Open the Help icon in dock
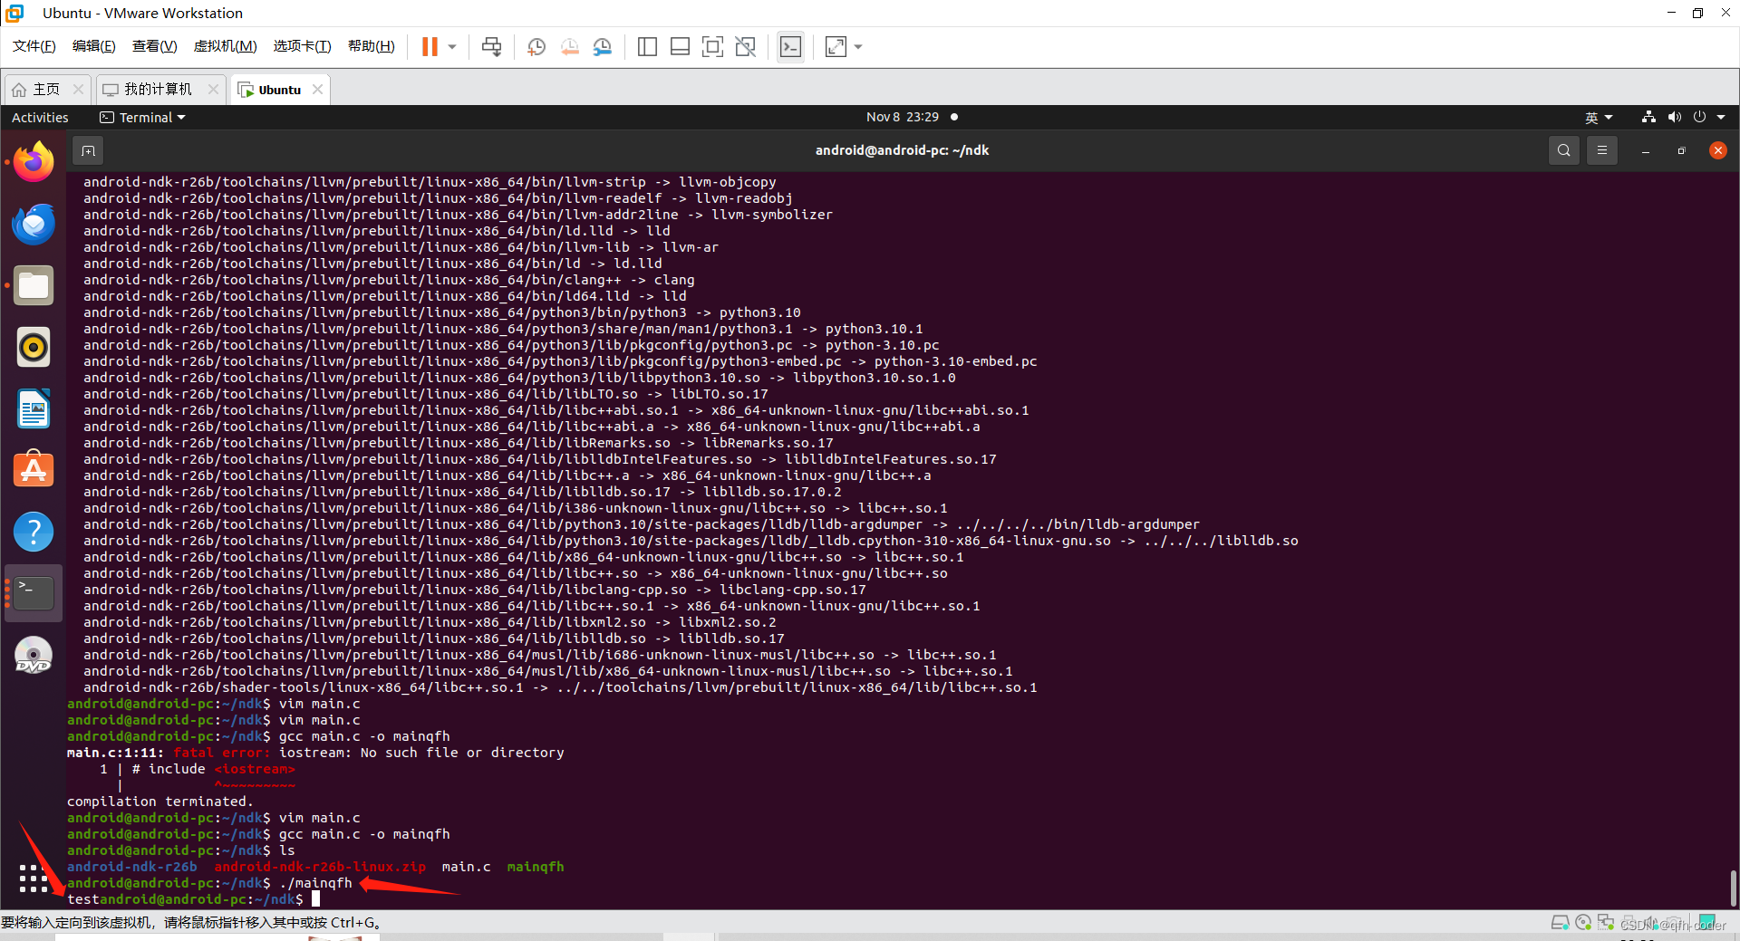The width and height of the screenshot is (1740, 941). click(34, 532)
